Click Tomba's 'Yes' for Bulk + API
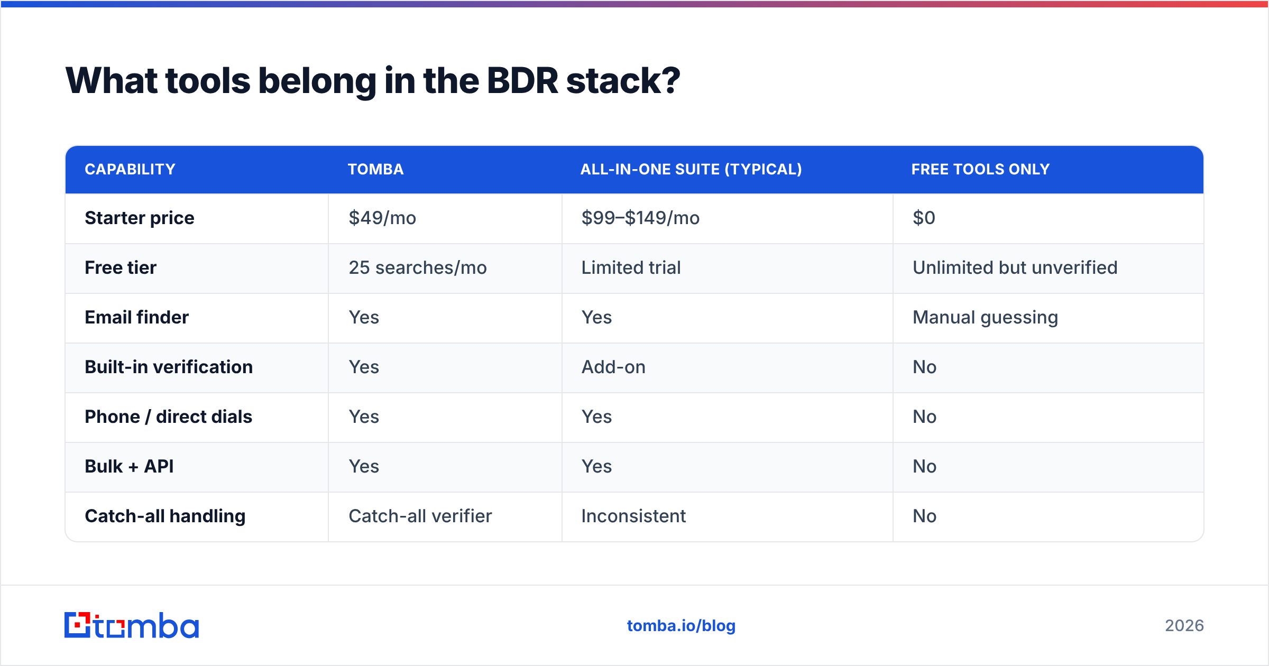The width and height of the screenshot is (1269, 666). coord(364,466)
